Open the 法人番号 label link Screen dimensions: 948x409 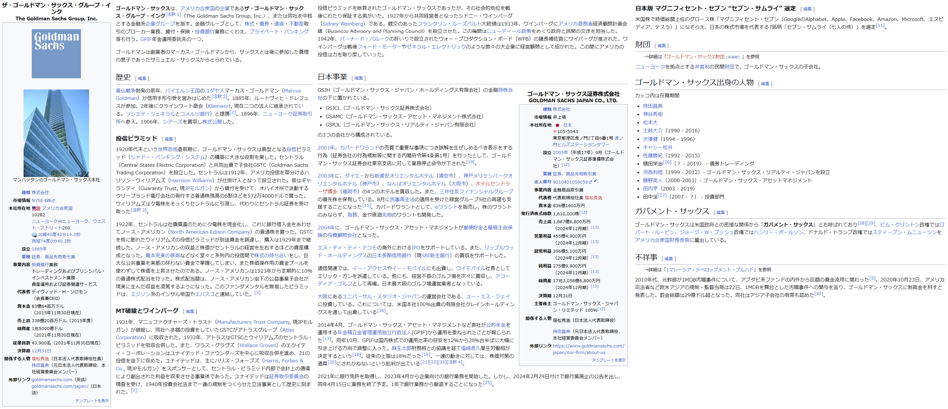[542, 182]
